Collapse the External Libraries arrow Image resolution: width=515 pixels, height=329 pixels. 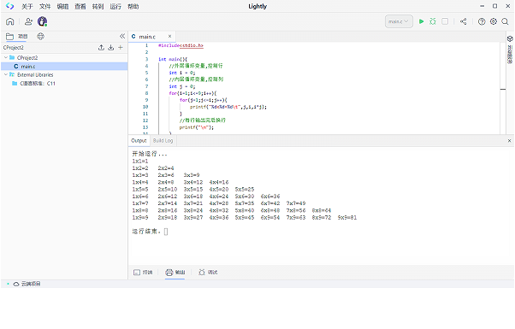[x=6, y=74]
